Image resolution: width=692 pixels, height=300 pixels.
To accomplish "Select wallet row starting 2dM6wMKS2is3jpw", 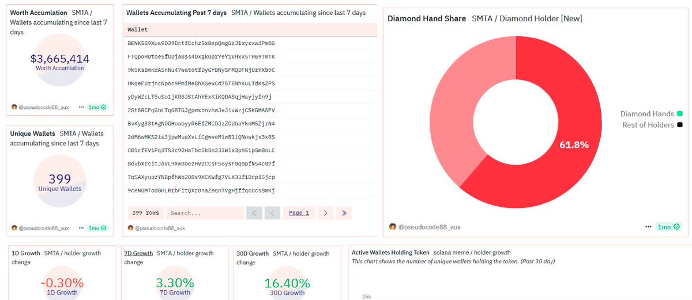I will point(250,137).
